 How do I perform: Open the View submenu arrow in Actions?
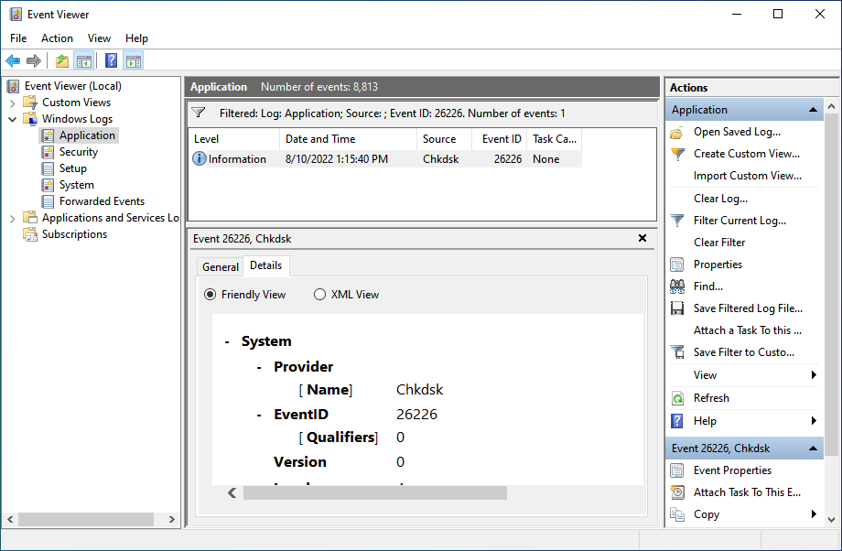point(814,375)
